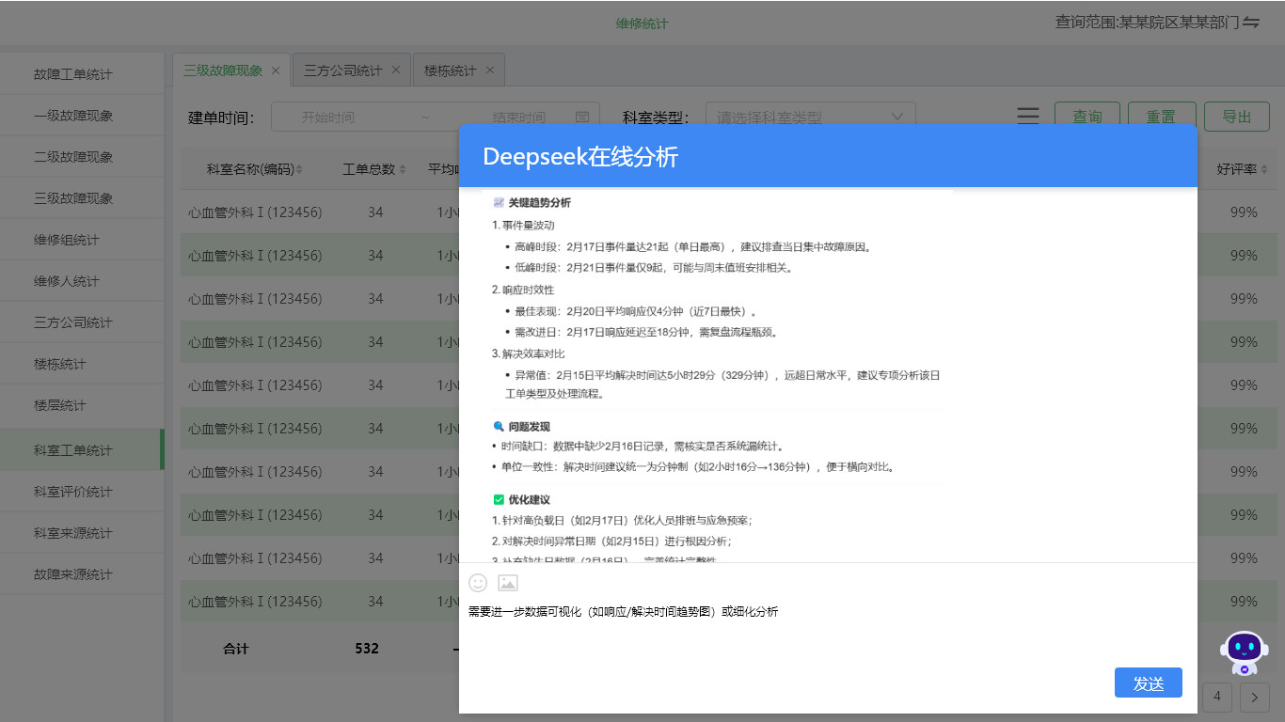
Task: Open 故障来源统计 in sidebar
Action: tap(82, 574)
